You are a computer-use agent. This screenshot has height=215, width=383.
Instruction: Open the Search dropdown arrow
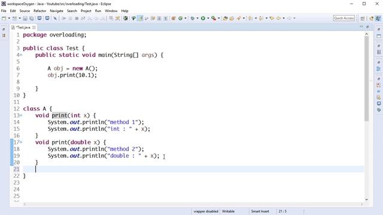[244, 19]
